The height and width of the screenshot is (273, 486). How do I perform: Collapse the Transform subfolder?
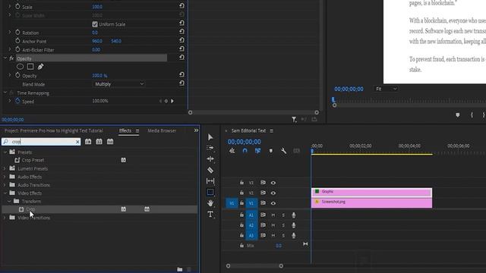point(9,201)
